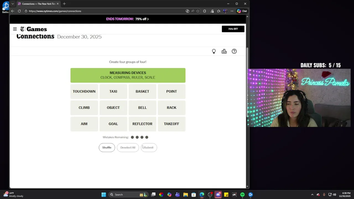This screenshot has height=199, width=354.
Task: Open Copilot app from the taskbar
Action: coord(169,195)
